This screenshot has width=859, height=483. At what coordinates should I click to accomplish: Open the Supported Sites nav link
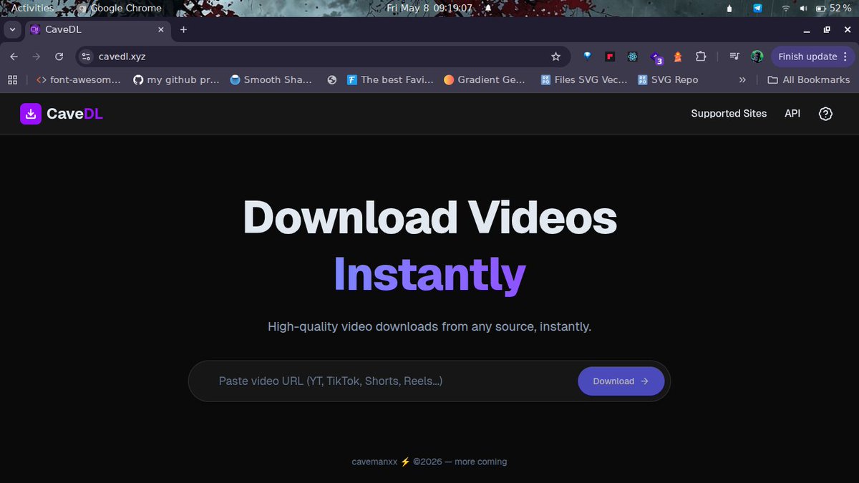point(729,114)
